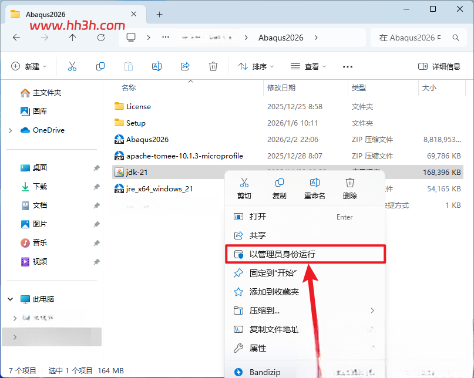Screen dimensions: 474x378
Task: Open the 新建 dropdown
Action: point(29,66)
